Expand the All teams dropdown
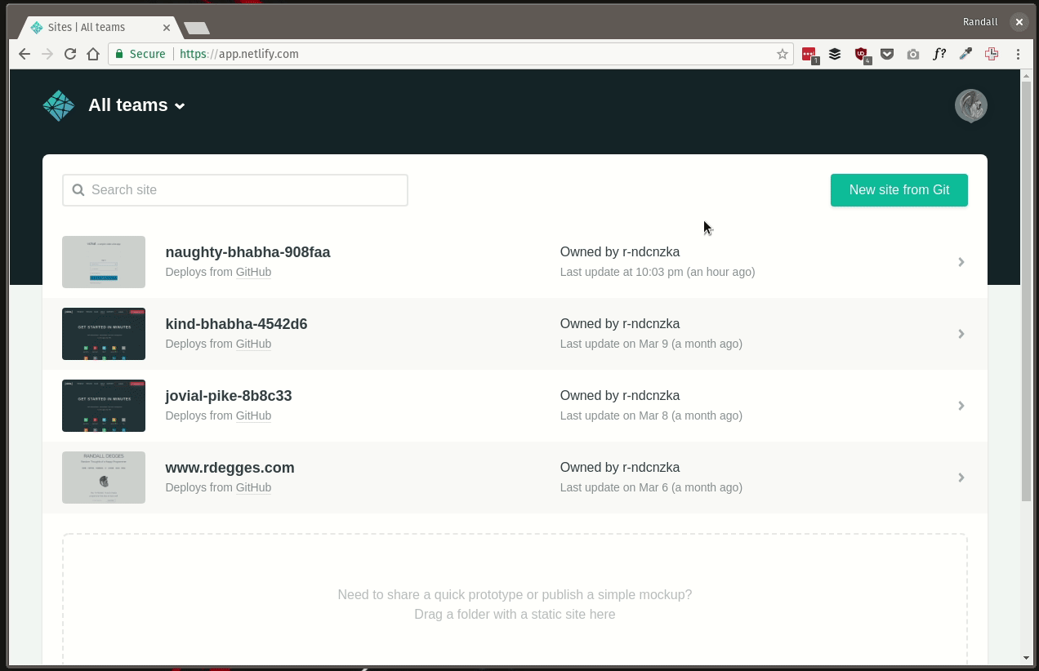 pyautogui.click(x=136, y=105)
